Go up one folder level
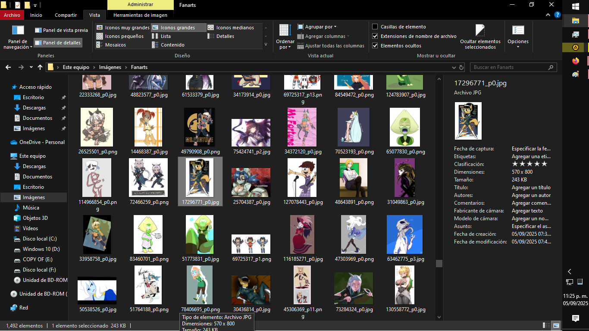The width and height of the screenshot is (589, 331). (40, 67)
